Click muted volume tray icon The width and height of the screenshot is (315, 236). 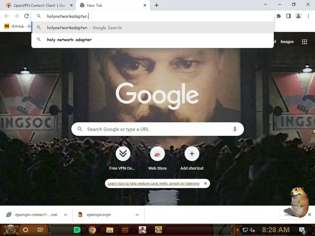click(252, 230)
